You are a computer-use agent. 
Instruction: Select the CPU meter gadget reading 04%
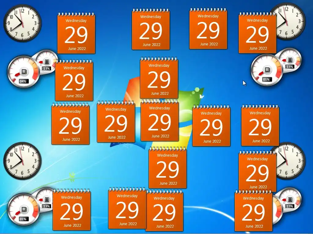tap(24, 72)
